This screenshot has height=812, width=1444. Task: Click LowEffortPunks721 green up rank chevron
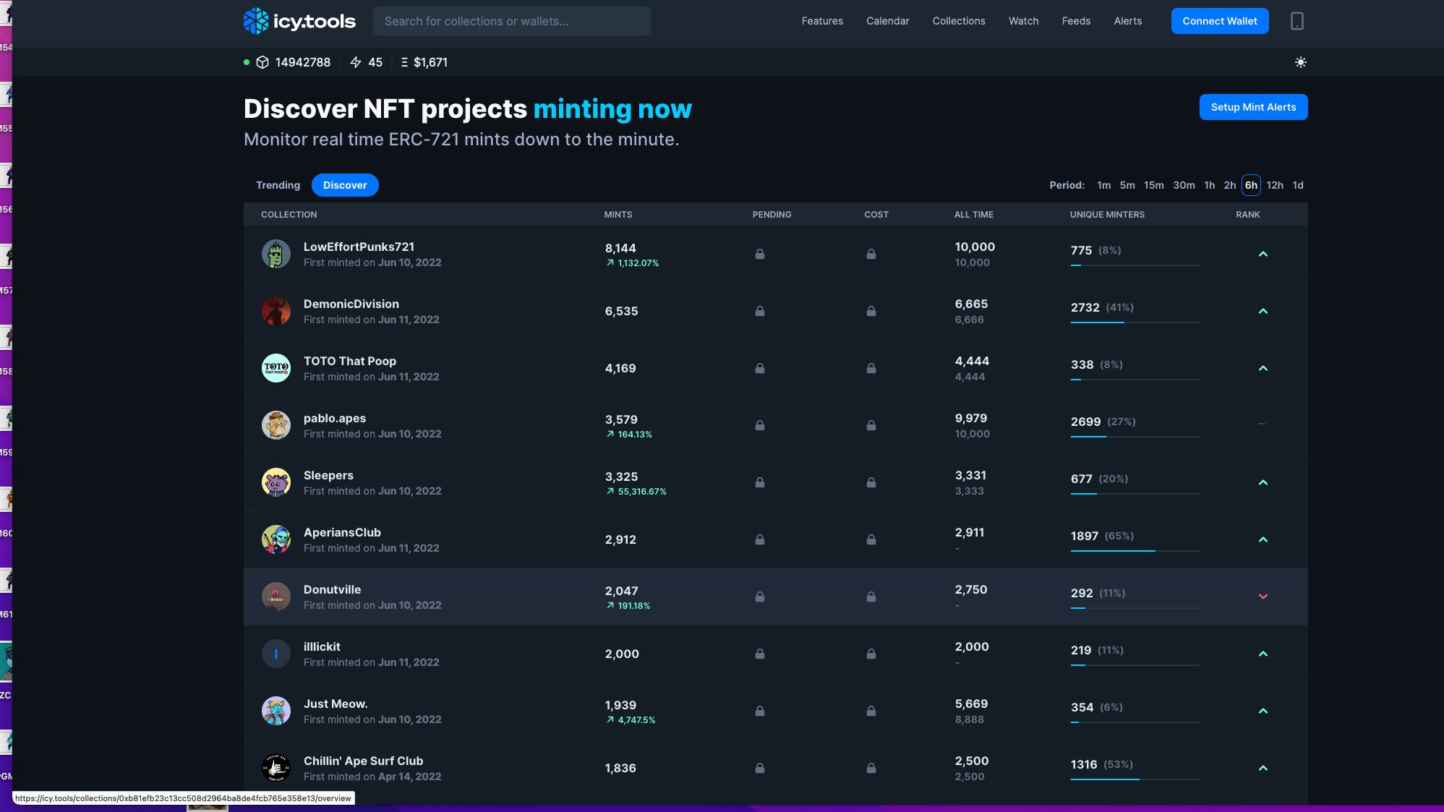1263,255
